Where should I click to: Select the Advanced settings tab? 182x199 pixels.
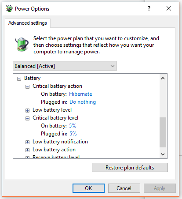click(28, 23)
